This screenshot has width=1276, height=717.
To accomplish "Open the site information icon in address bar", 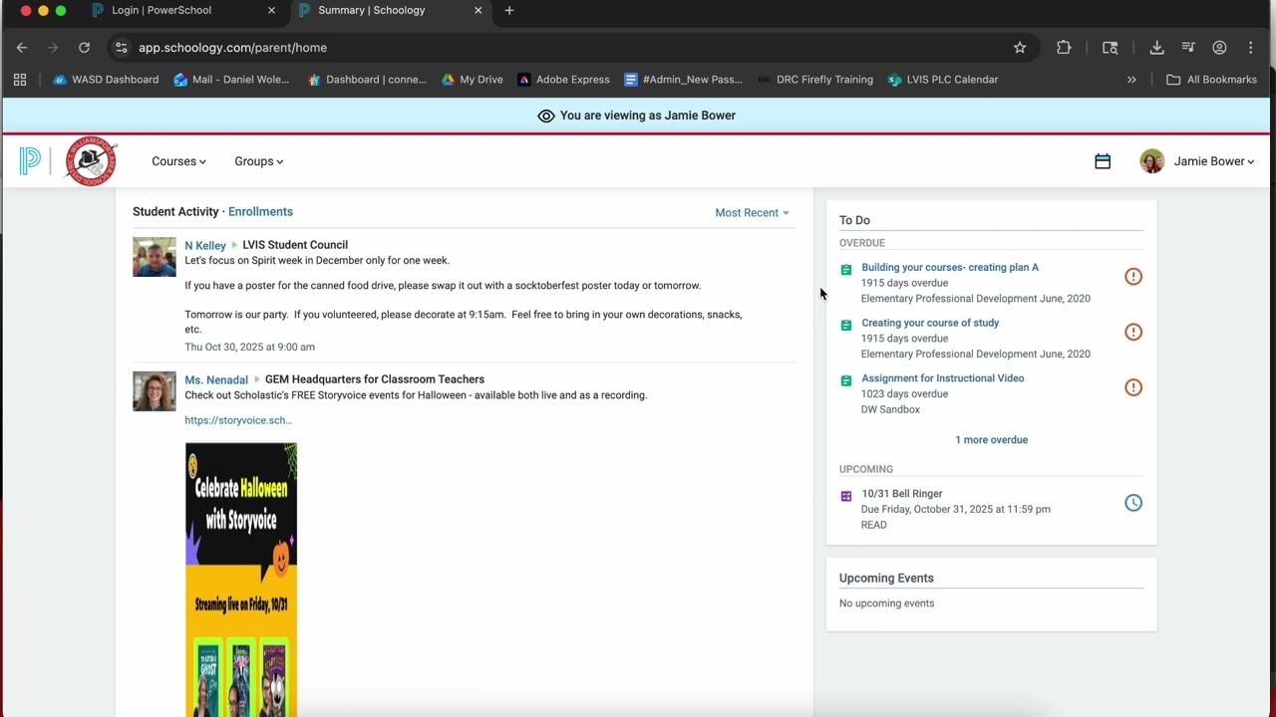I will pos(121,48).
